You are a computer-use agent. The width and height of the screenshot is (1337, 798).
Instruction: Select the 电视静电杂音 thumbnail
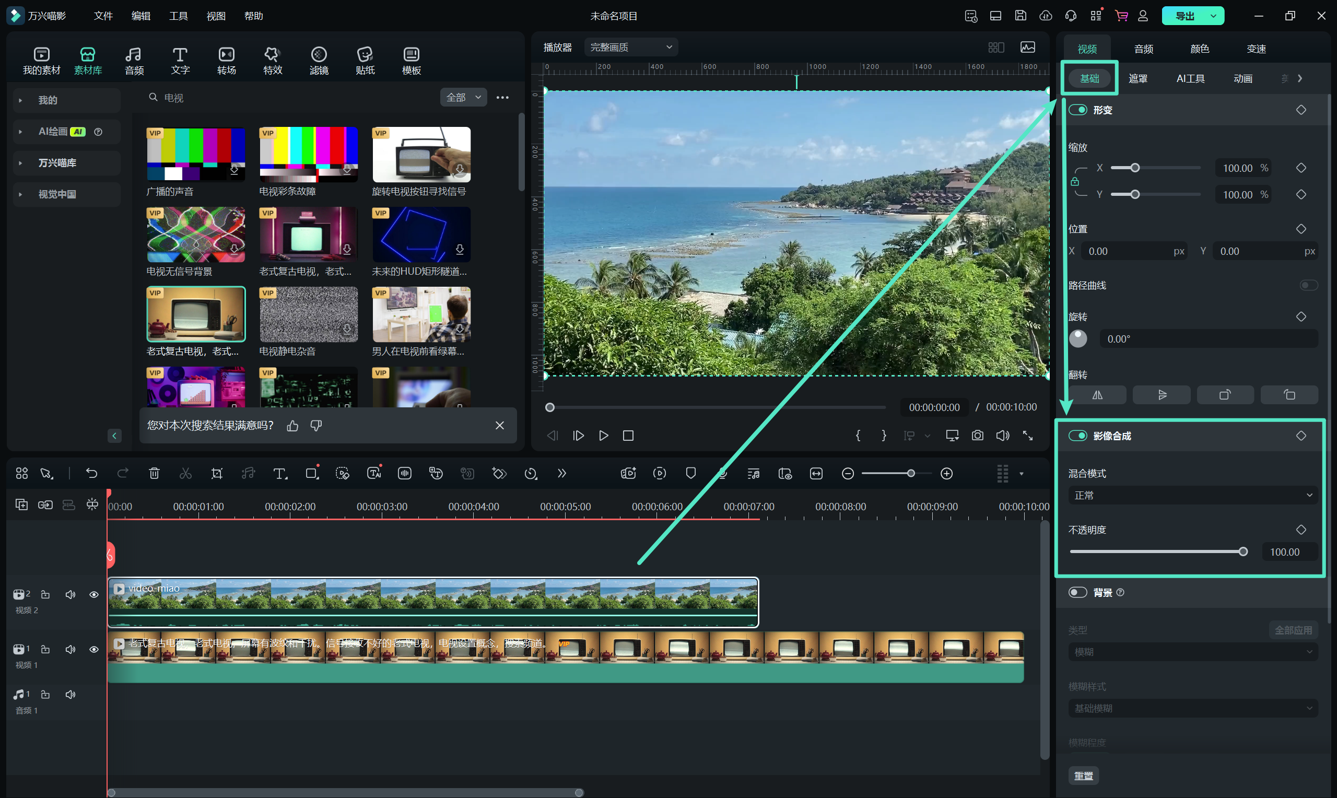(309, 314)
